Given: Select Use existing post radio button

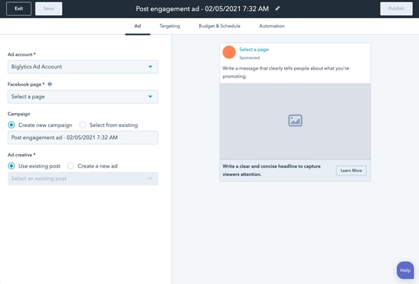Looking at the screenshot, I should (11, 165).
